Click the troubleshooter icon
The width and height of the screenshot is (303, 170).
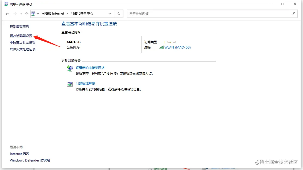tap(70, 84)
